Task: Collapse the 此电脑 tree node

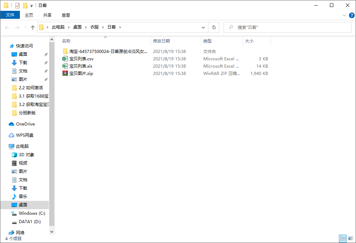Action: (4, 146)
